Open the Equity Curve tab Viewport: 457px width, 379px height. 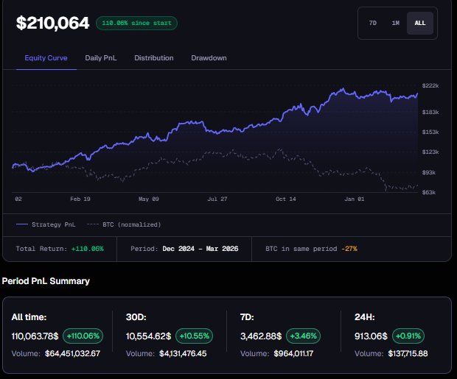pos(46,58)
